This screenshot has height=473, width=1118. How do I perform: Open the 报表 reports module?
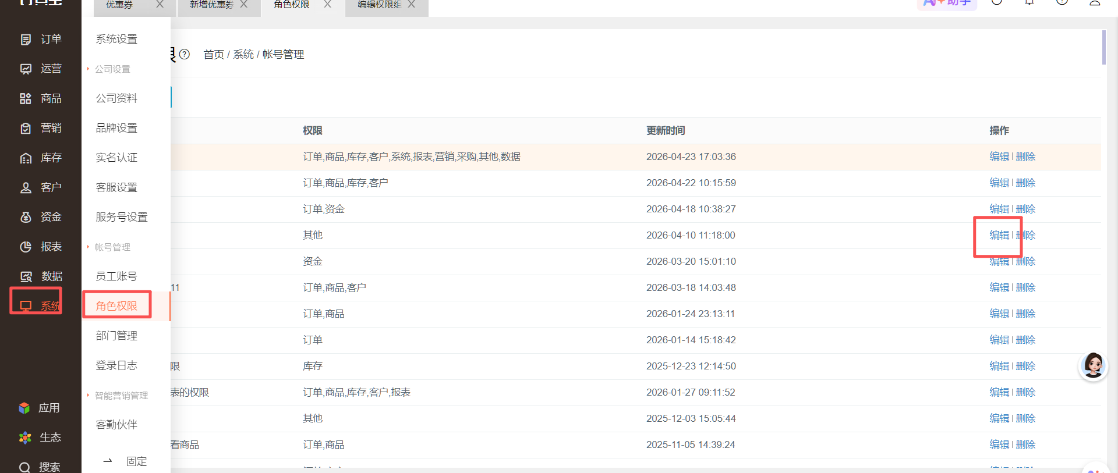40,247
